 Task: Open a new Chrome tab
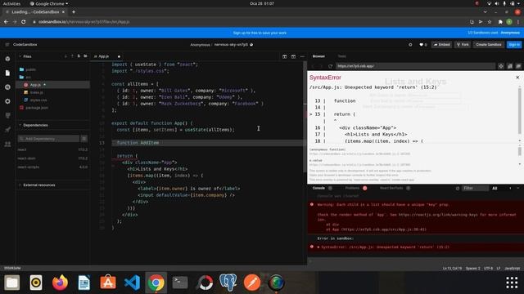click(x=74, y=12)
